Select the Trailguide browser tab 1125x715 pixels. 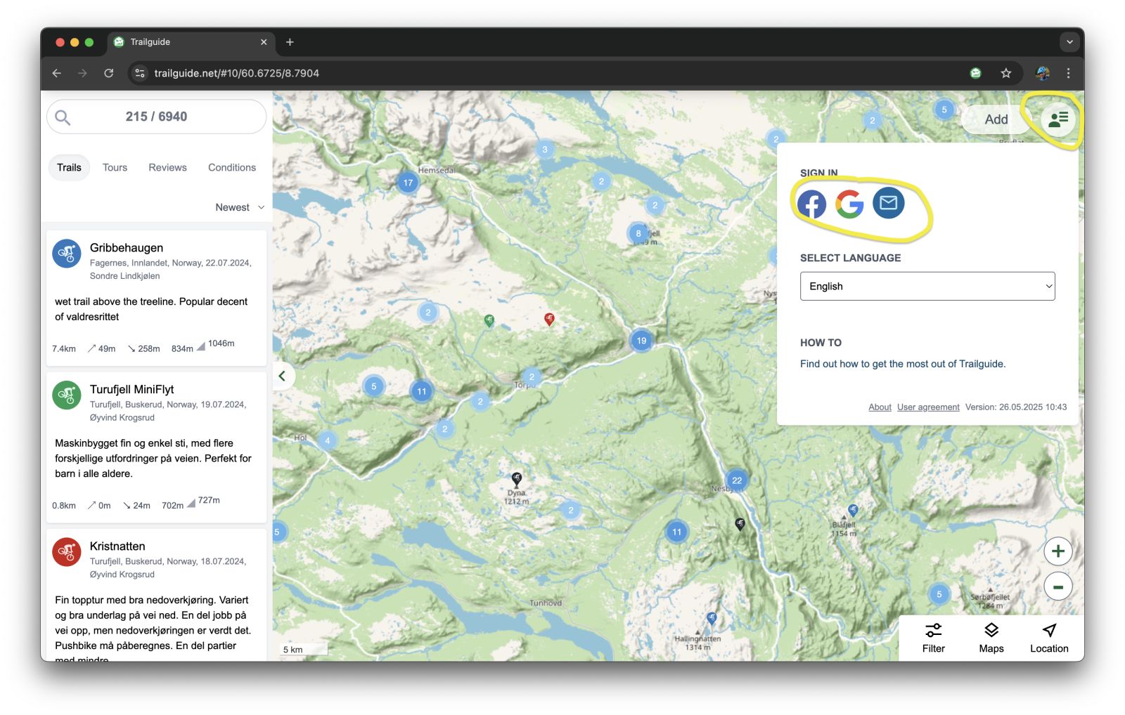click(190, 42)
